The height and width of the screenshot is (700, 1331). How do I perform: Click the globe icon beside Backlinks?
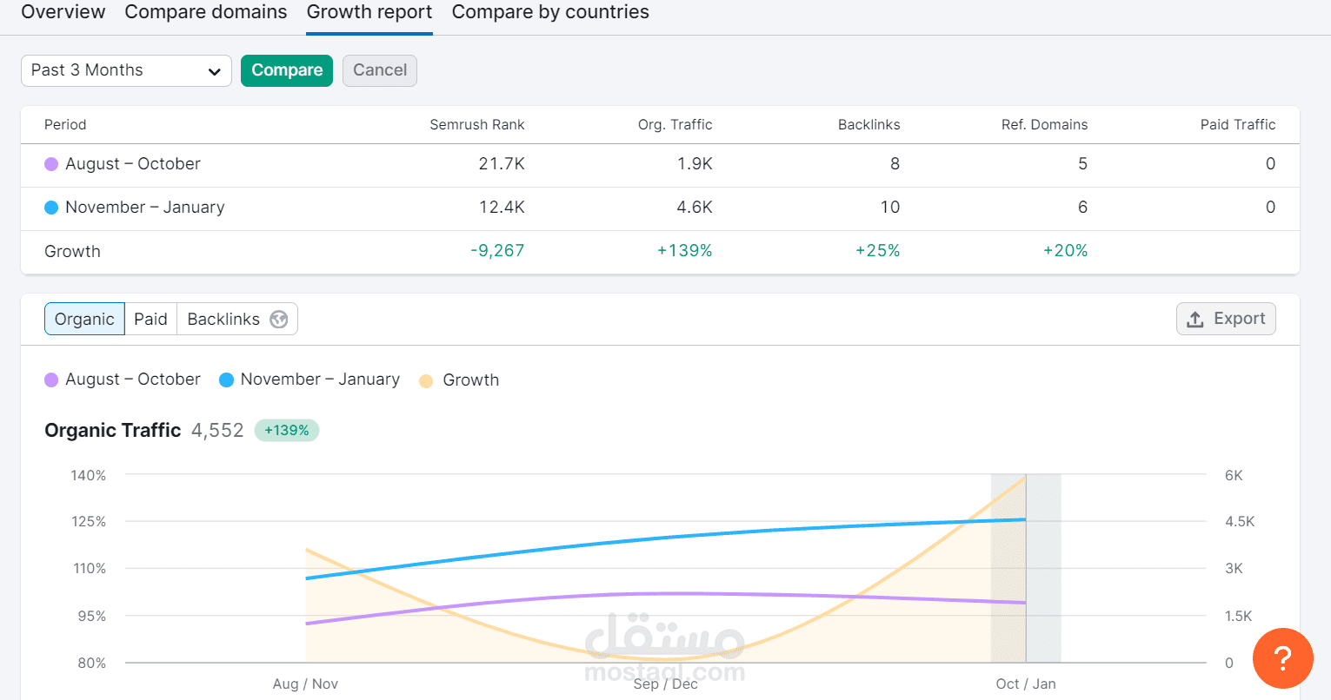[278, 320]
